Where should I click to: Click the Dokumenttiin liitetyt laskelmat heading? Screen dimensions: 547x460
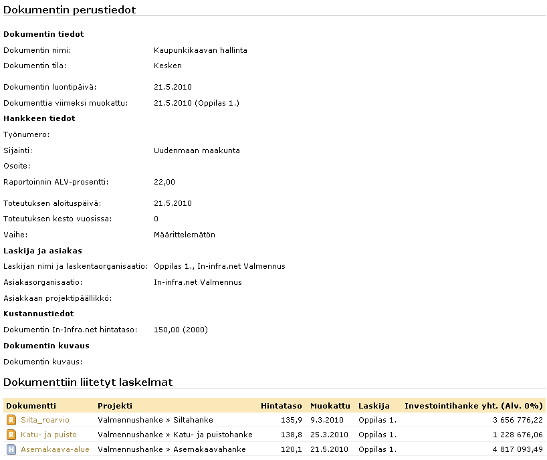[x=88, y=382]
